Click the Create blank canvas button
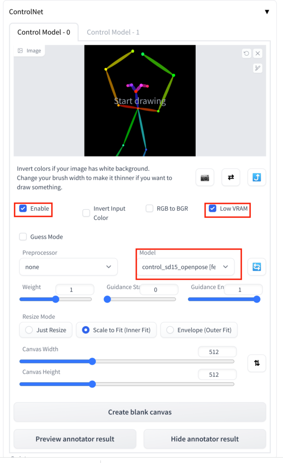The width and height of the screenshot is (283, 463). point(139,412)
